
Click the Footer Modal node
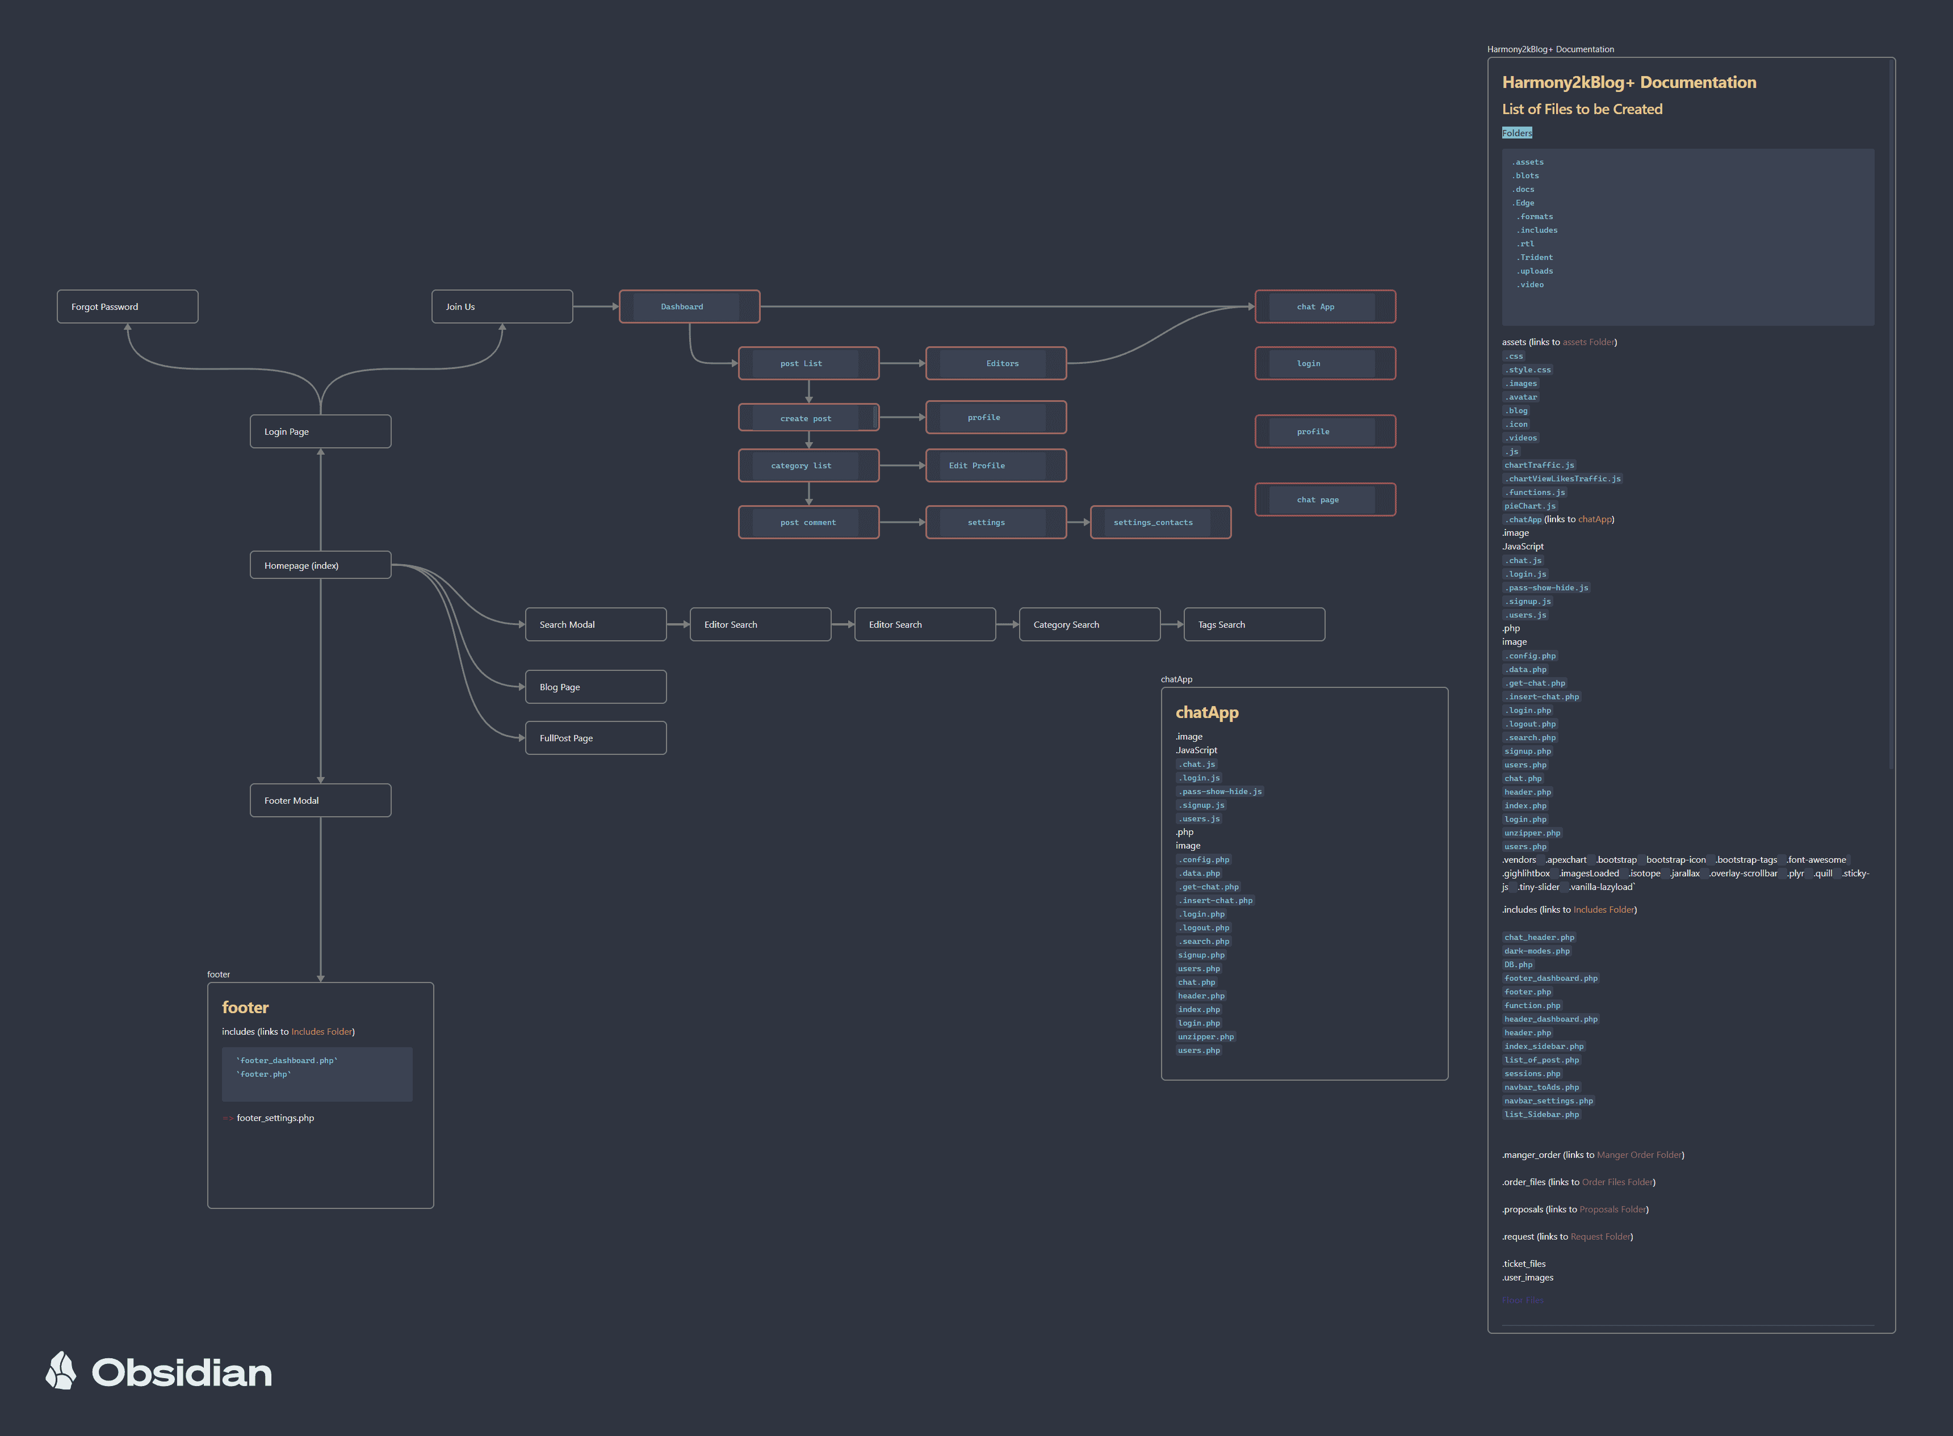(x=321, y=800)
